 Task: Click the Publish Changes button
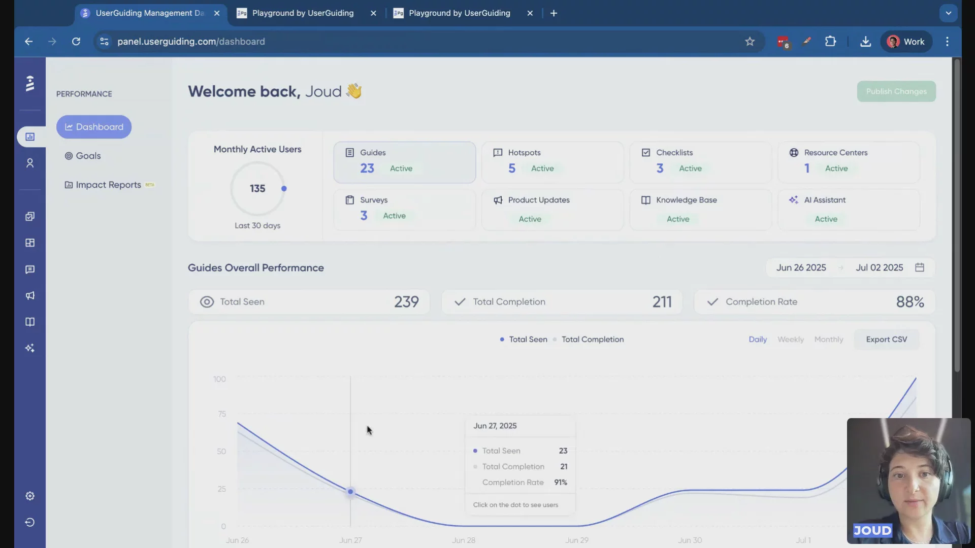click(x=896, y=91)
